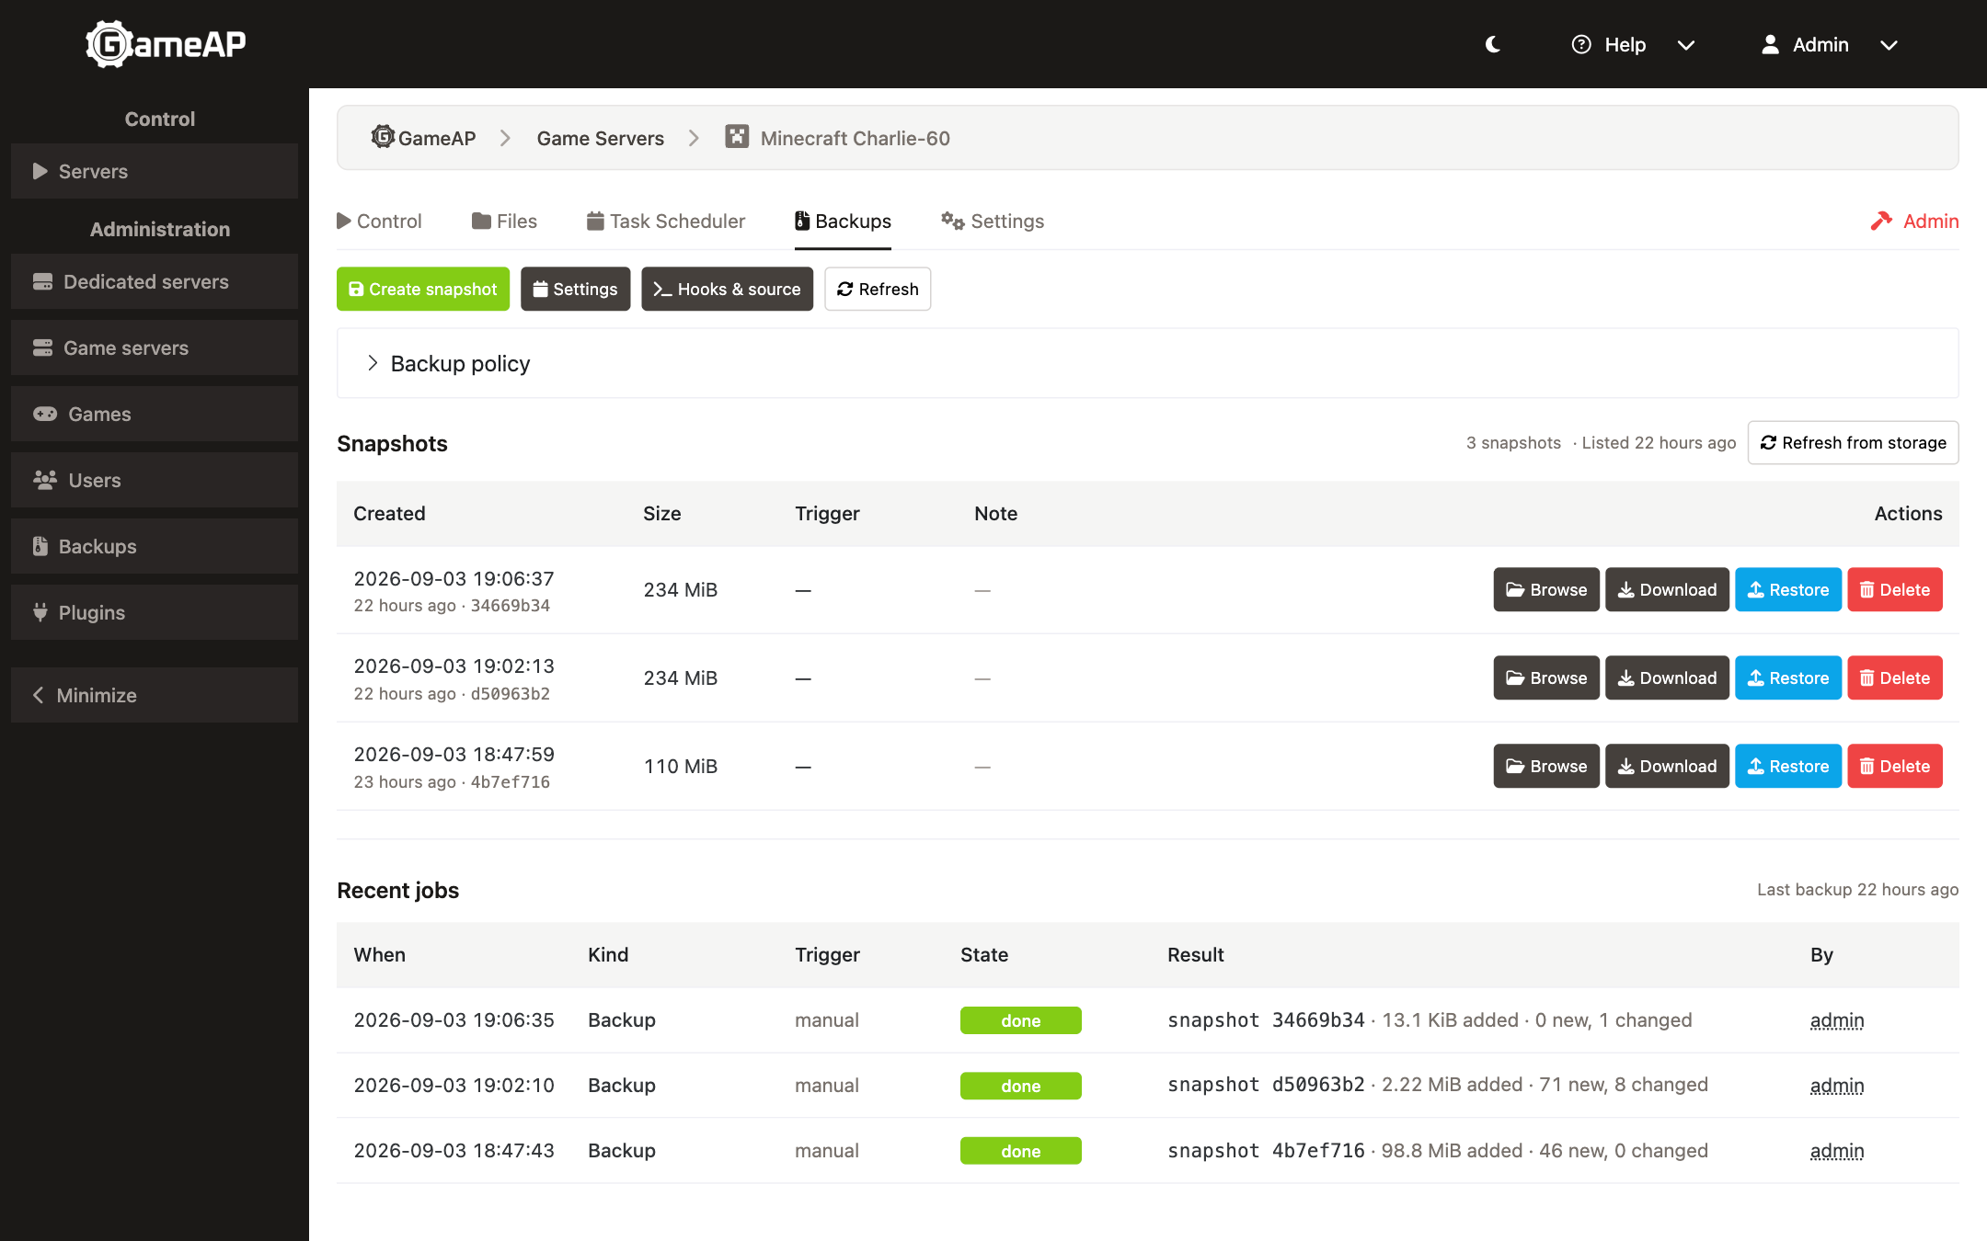
Task: Download snapshot 34669b34
Action: pyautogui.click(x=1667, y=589)
